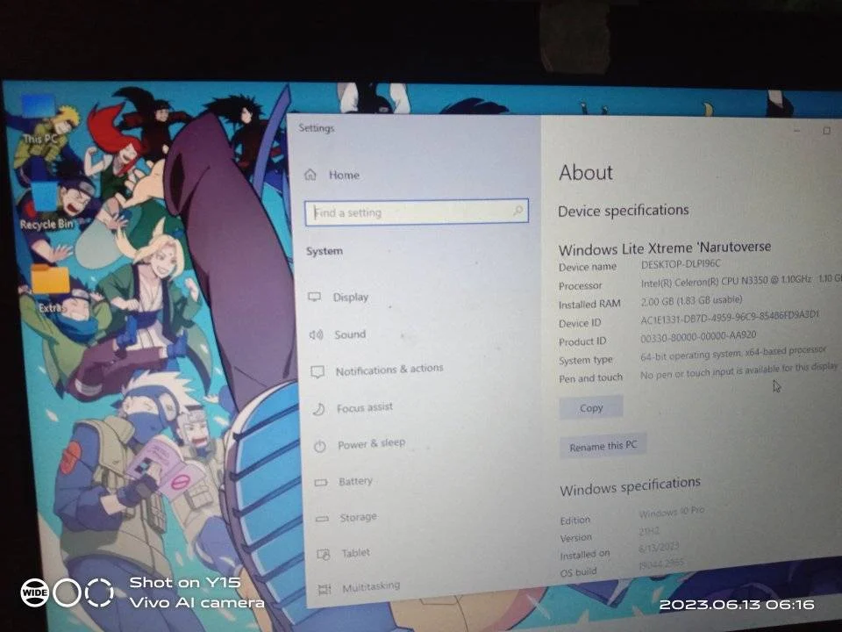Click the Battery icon in sidebar
The image size is (842, 632).
click(x=321, y=482)
